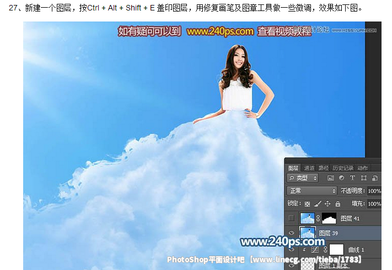Click the adjustment layer filter icon

(341, 178)
